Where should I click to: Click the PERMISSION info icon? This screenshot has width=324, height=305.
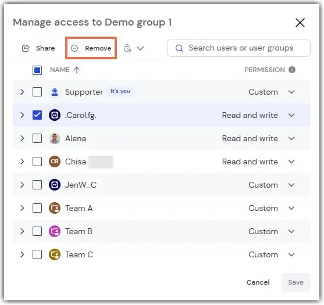point(292,70)
